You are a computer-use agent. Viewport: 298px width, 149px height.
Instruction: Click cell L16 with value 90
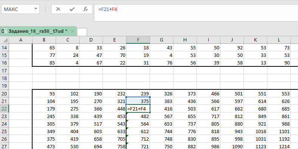point(279,63)
